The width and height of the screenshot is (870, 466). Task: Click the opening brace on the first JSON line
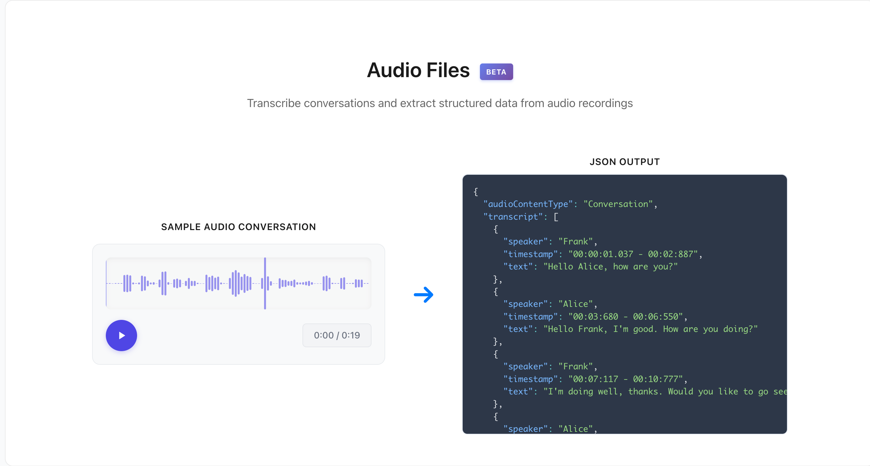[475, 192]
